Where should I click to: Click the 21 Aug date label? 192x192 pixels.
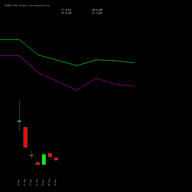coord(55,183)
